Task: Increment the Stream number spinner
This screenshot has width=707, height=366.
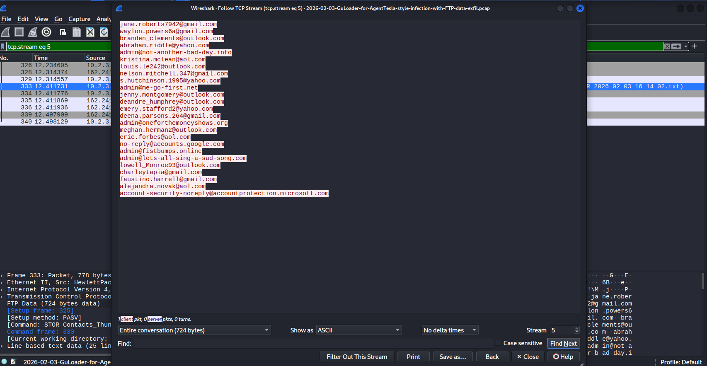Action: click(577, 328)
